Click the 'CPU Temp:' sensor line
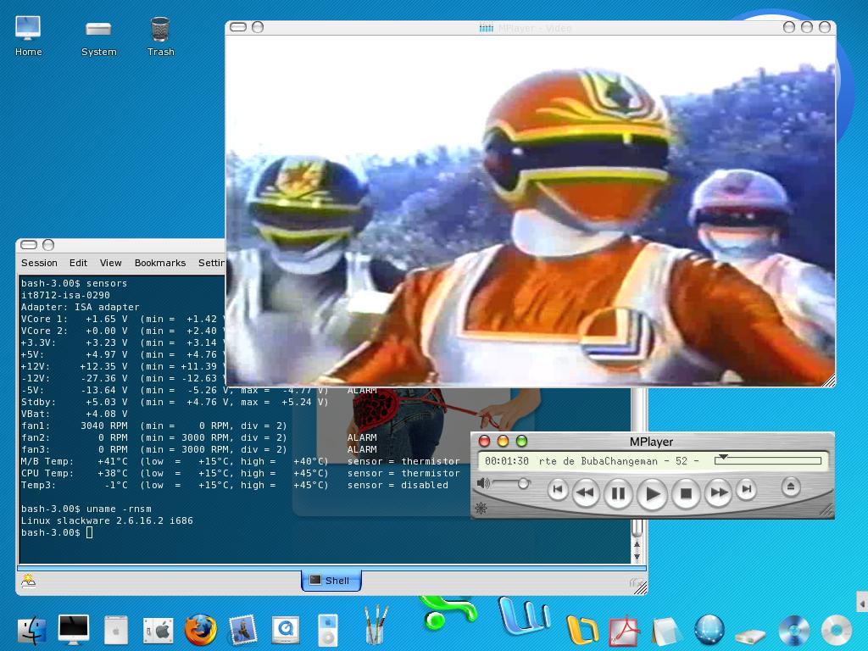Screen dimensions: 868x651 [x=240, y=473]
